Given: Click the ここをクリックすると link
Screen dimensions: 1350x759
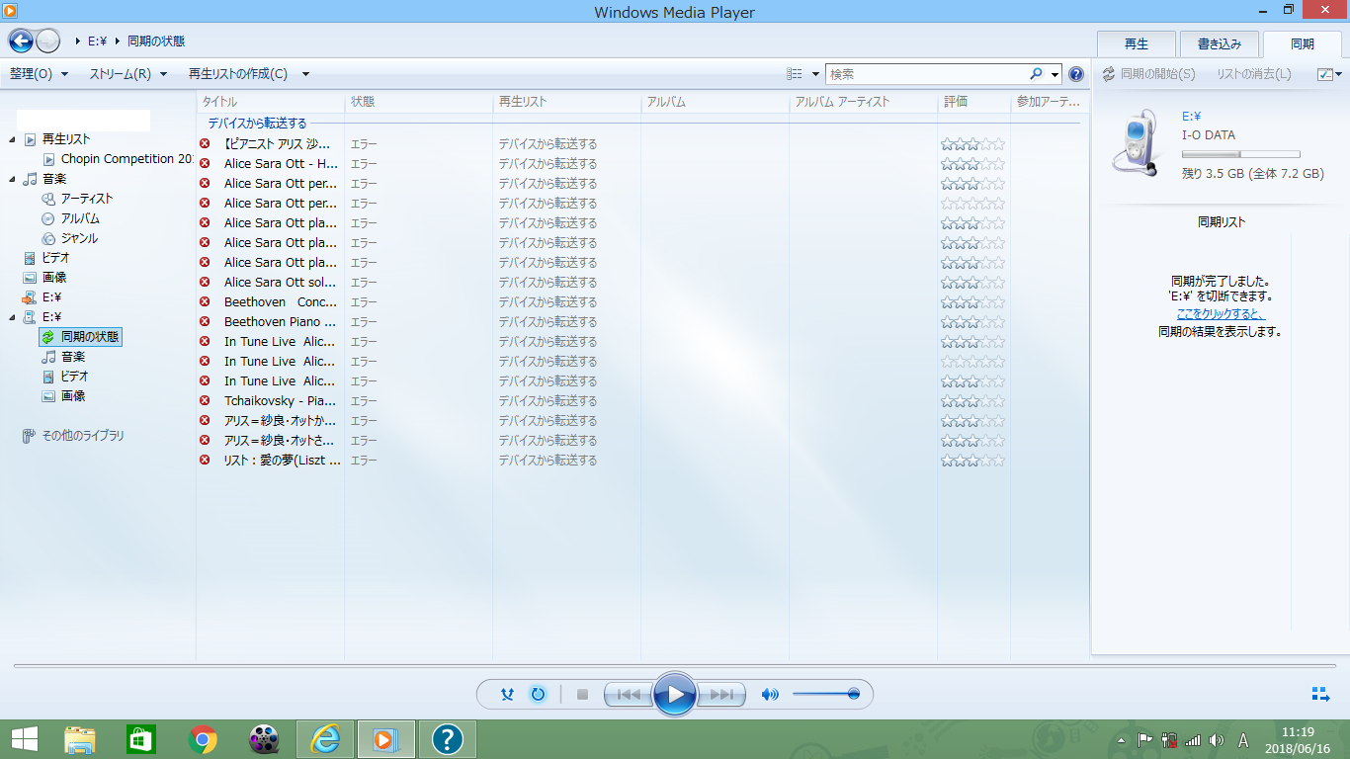Looking at the screenshot, I should (x=1221, y=313).
